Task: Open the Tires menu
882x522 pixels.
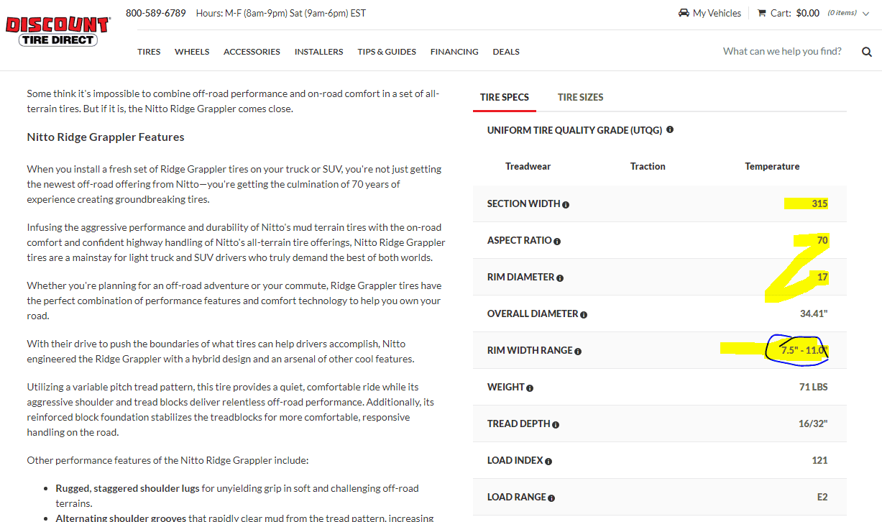Action: coord(149,52)
